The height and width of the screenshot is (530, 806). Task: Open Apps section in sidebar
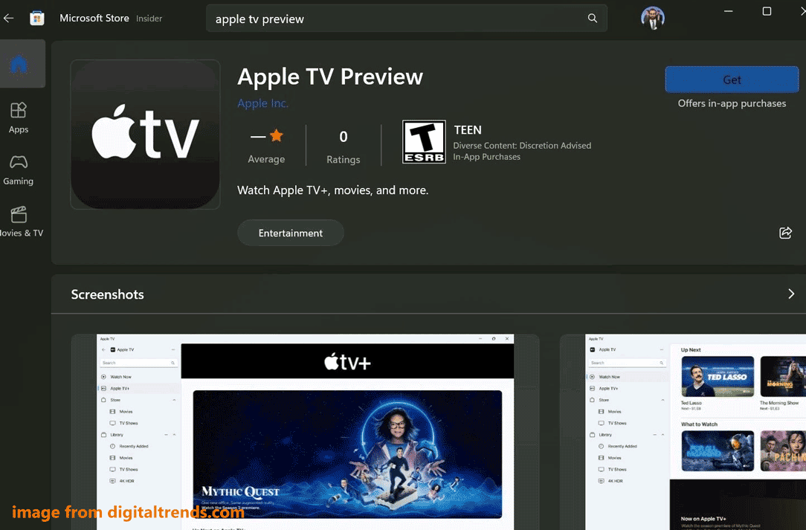tap(19, 117)
